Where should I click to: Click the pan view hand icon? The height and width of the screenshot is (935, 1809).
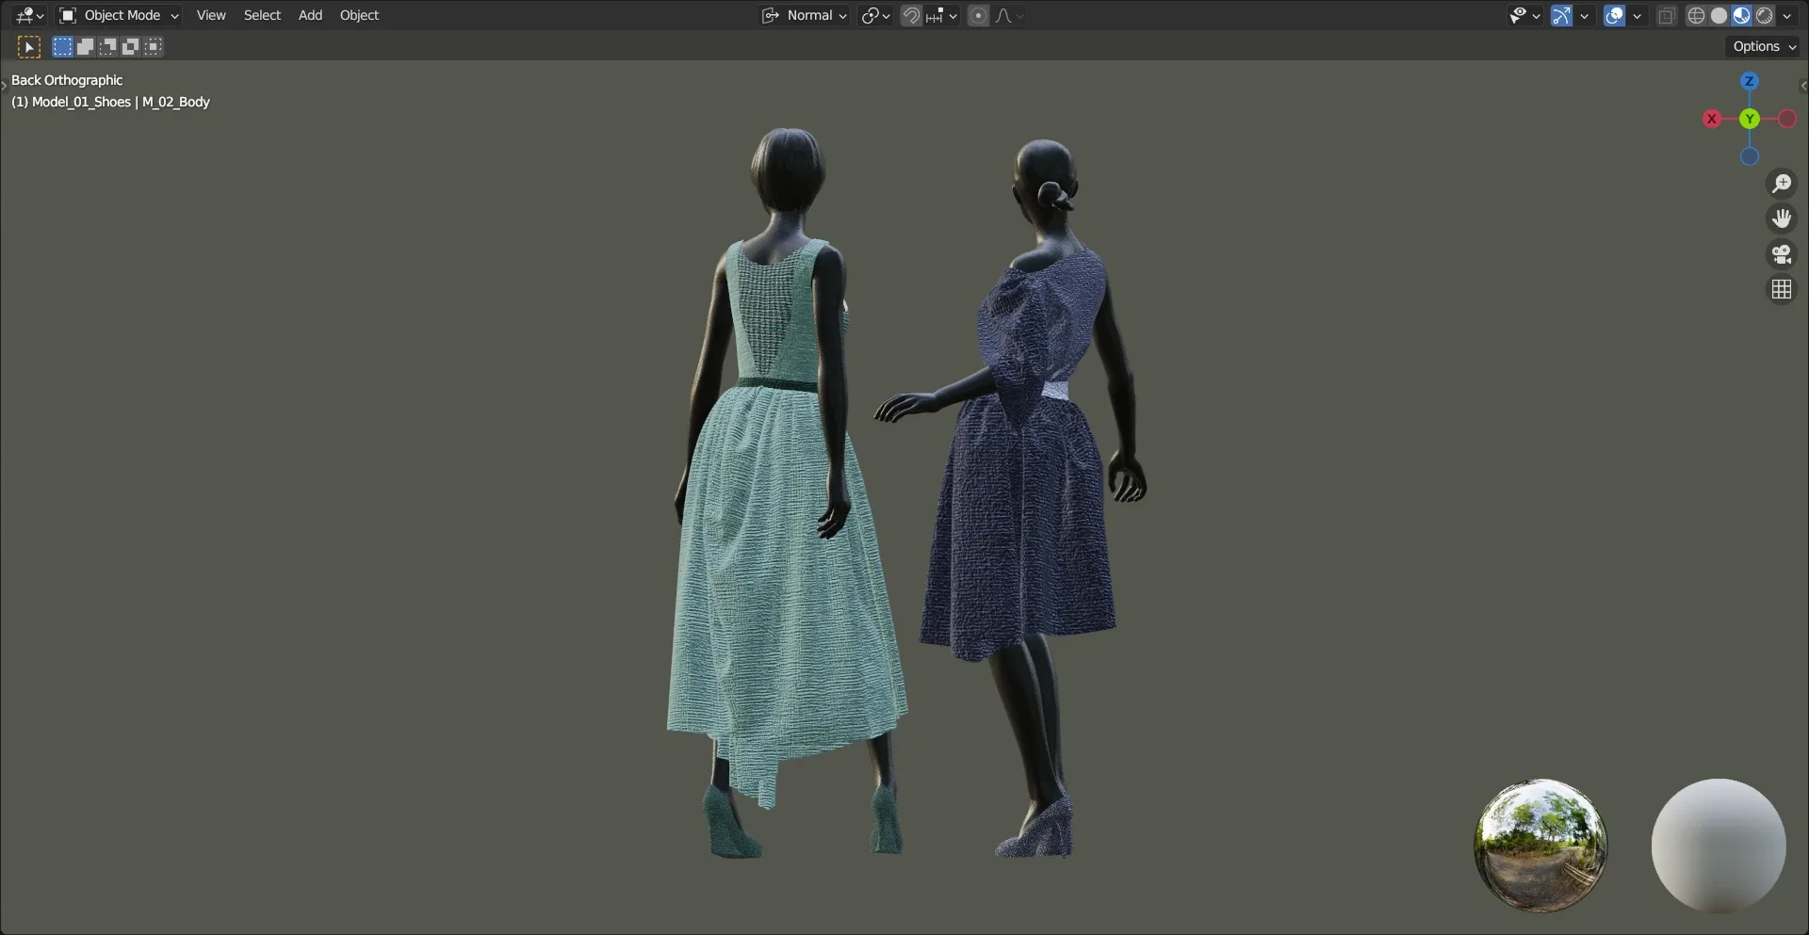[x=1781, y=218]
